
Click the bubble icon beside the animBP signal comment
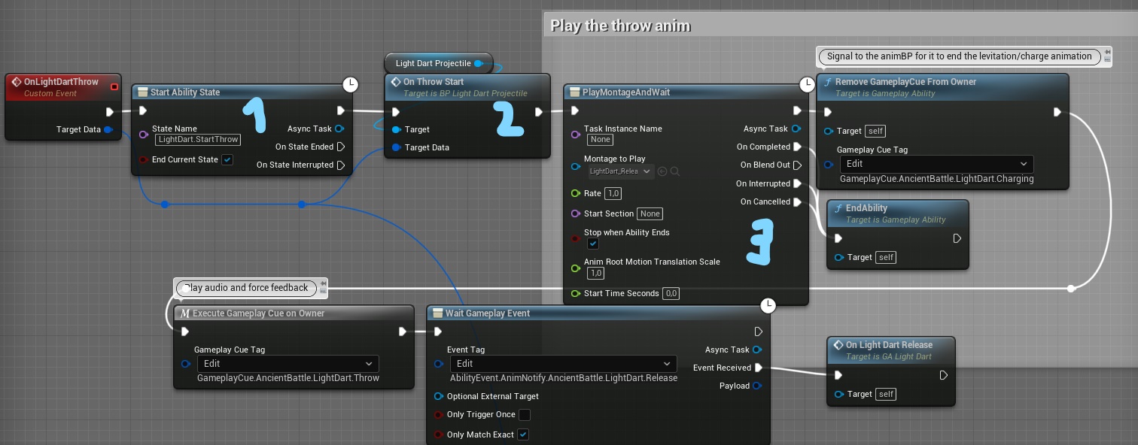coord(1106,56)
